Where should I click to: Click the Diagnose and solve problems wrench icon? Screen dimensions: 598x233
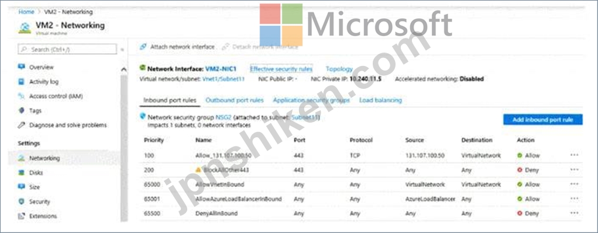22,125
